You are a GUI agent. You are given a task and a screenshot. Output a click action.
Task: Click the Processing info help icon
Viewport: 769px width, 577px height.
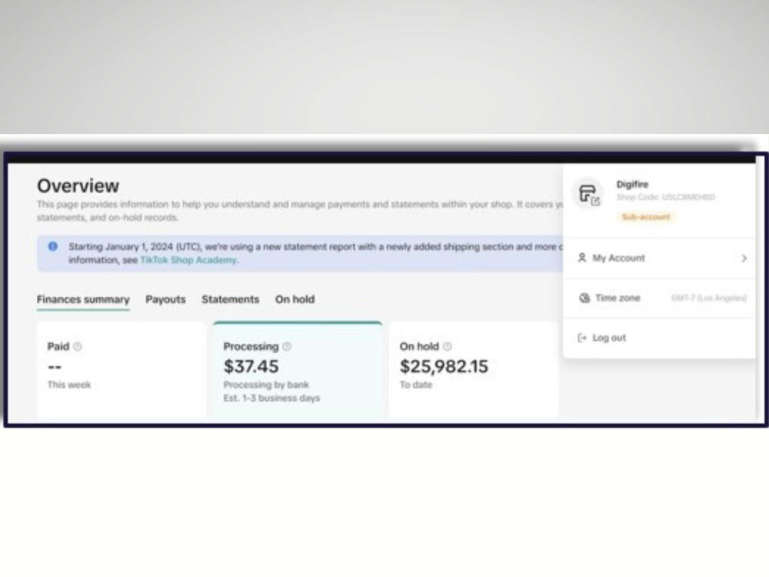287,346
